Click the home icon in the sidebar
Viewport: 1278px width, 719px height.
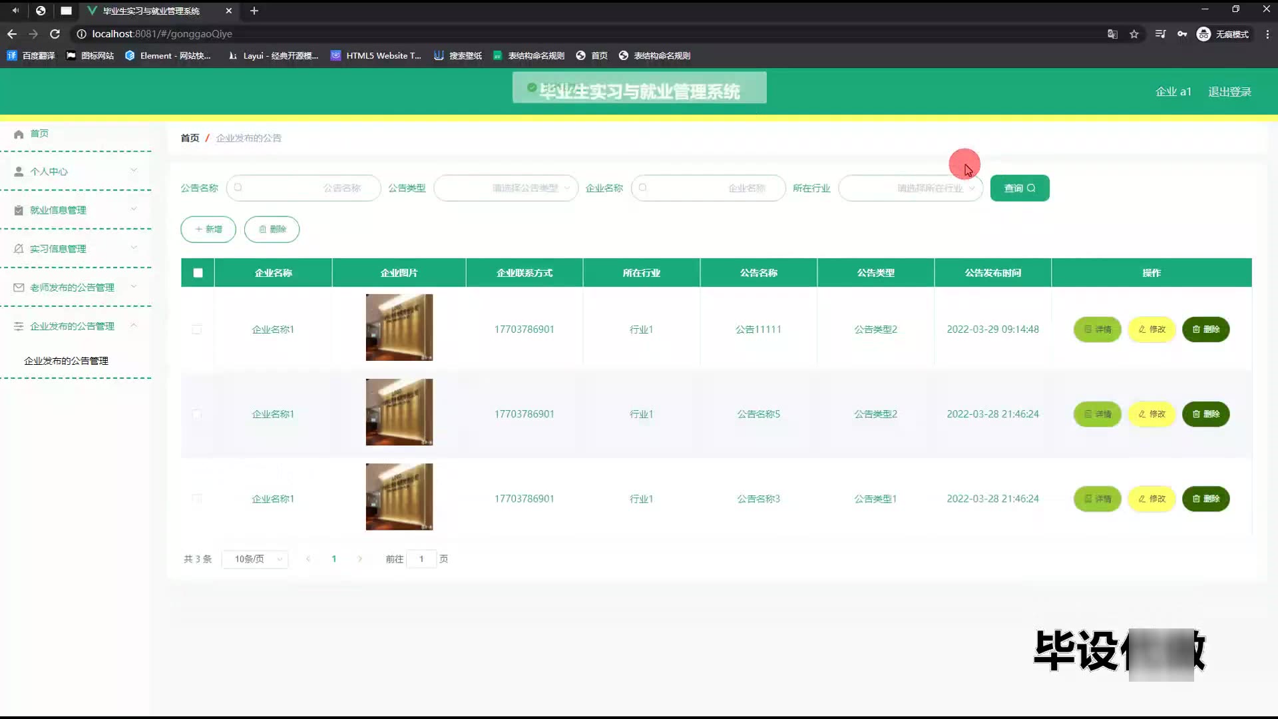pos(19,134)
